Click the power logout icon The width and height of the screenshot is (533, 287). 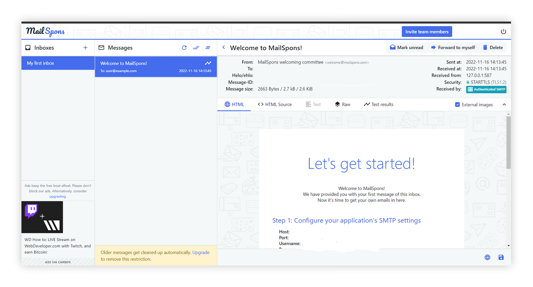pyautogui.click(x=503, y=32)
